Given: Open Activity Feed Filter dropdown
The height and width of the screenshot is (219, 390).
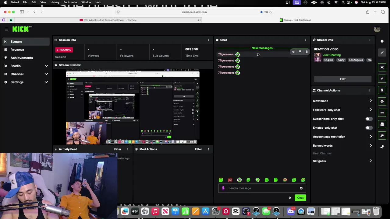Looking at the screenshot, I should click(118, 149).
